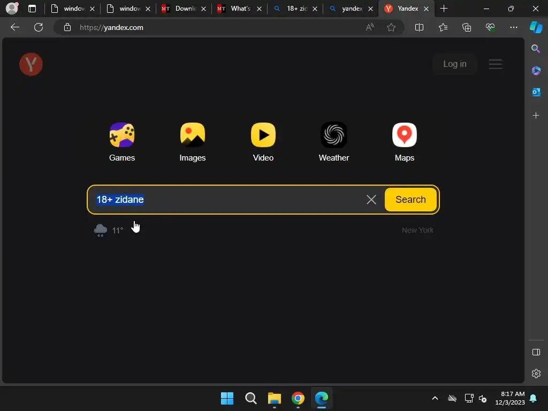Screen dimensions: 548x411
Task: Open the Copilot sidebar
Action: (x=536, y=27)
